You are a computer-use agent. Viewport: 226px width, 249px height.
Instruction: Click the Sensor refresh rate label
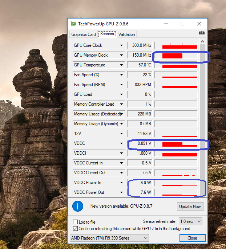coord(160,221)
